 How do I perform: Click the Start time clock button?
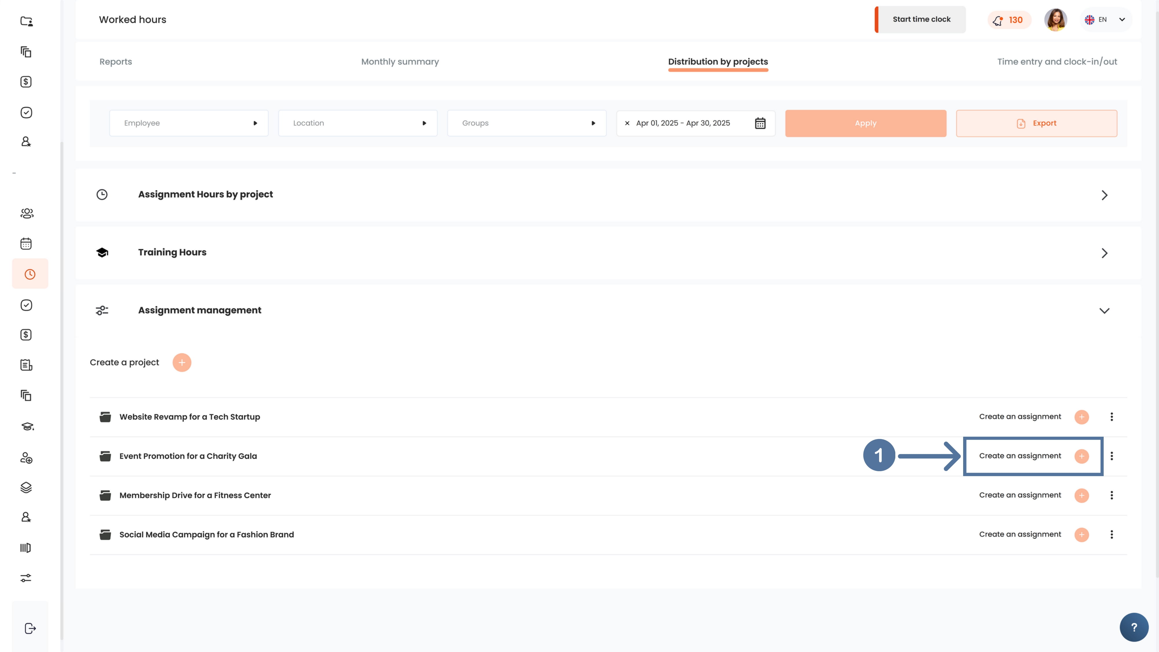click(x=921, y=19)
